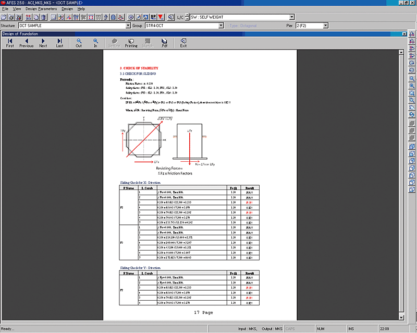Open the View menu
This screenshot has height=333, width=417.
(x=17, y=9)
